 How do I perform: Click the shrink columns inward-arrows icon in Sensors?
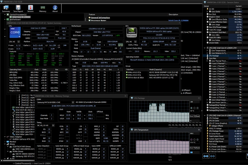(x=212, y=156)
